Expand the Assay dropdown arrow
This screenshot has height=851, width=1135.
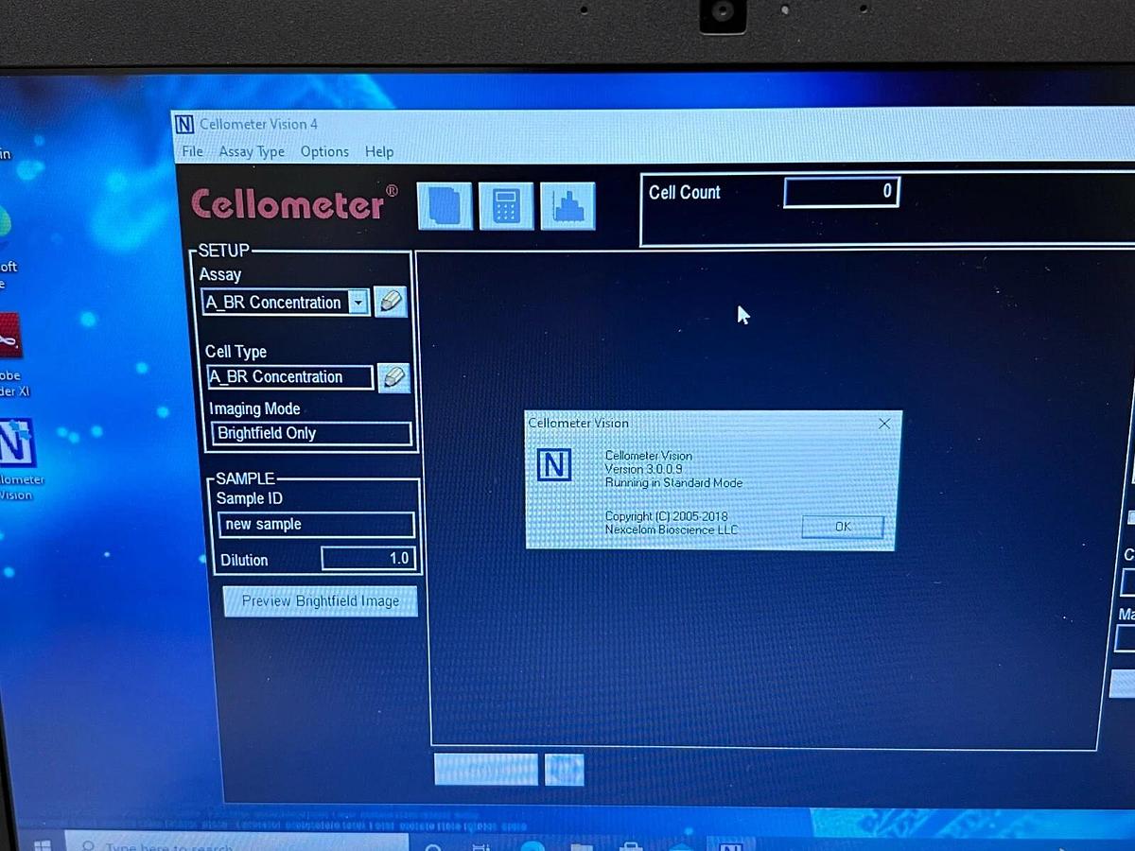[x=358, y=303]
